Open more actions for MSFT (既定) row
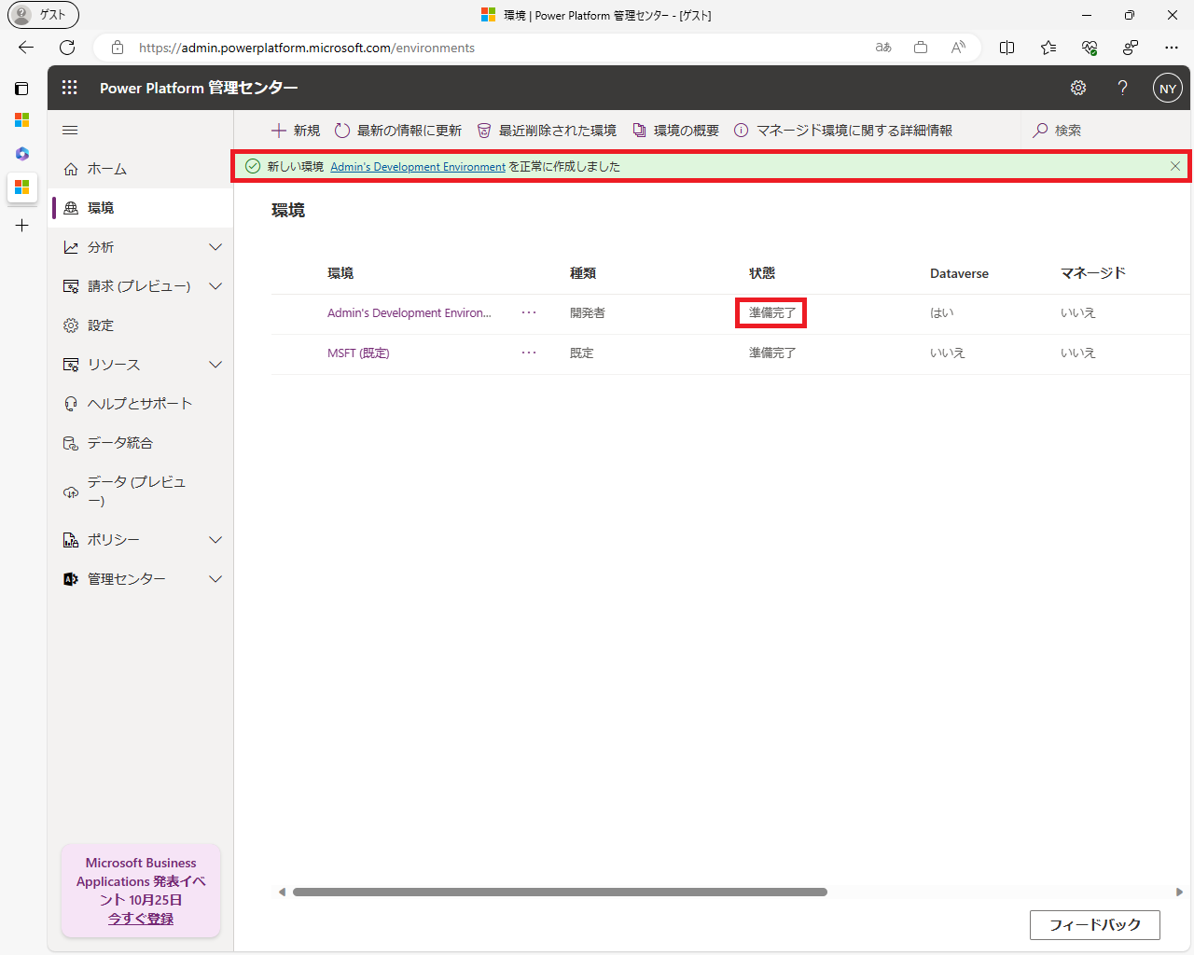Viewport: 1194px width, 955px height. (x=529, y=353)
